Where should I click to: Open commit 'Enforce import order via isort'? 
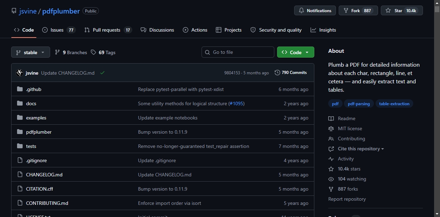tap(170, 203)
